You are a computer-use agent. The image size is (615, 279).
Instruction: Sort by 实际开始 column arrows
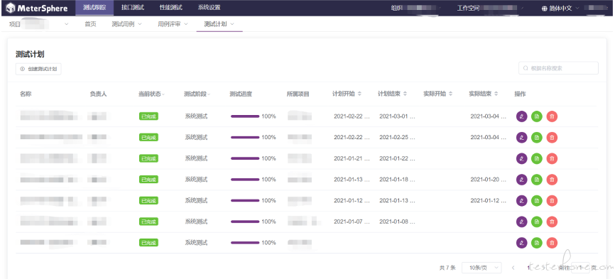pos(451,94)
